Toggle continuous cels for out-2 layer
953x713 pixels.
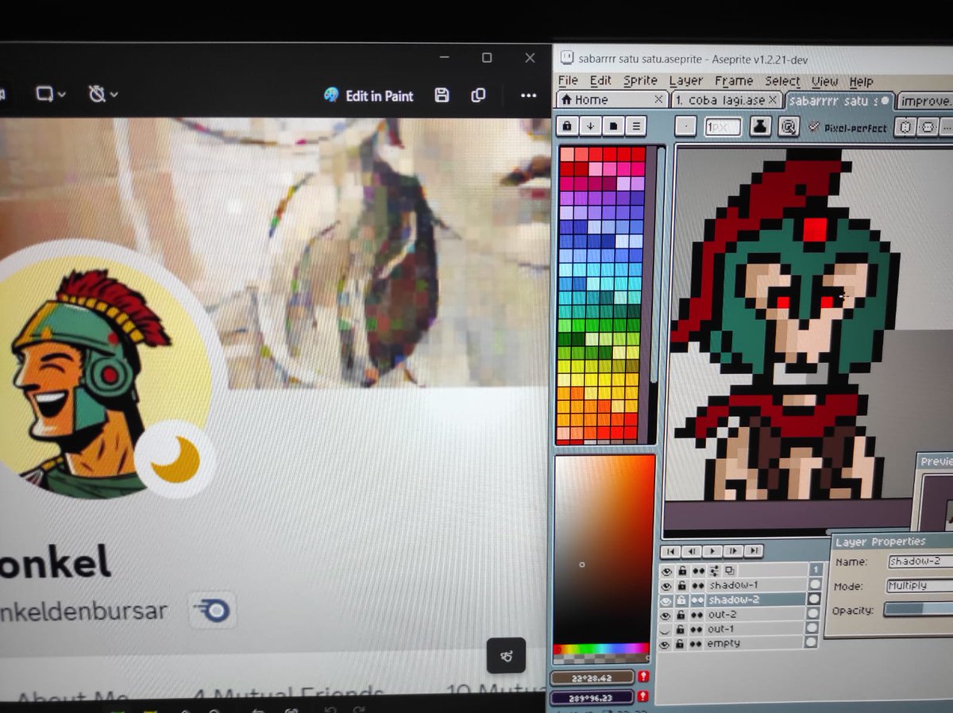click(697, 615)
